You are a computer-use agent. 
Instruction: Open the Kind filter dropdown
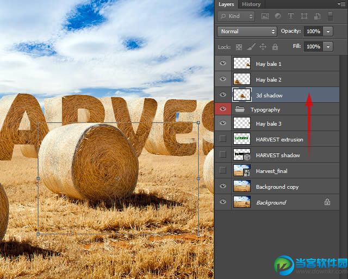[236, 16]
